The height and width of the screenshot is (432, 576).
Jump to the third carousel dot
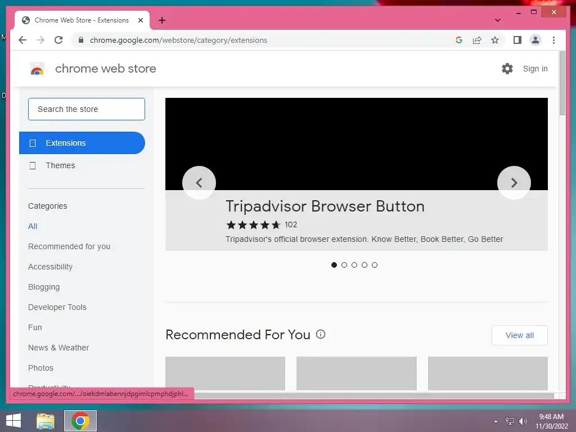[x=354, y=265]
